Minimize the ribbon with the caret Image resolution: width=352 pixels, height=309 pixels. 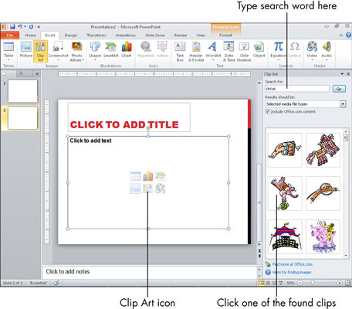point(341,35)
